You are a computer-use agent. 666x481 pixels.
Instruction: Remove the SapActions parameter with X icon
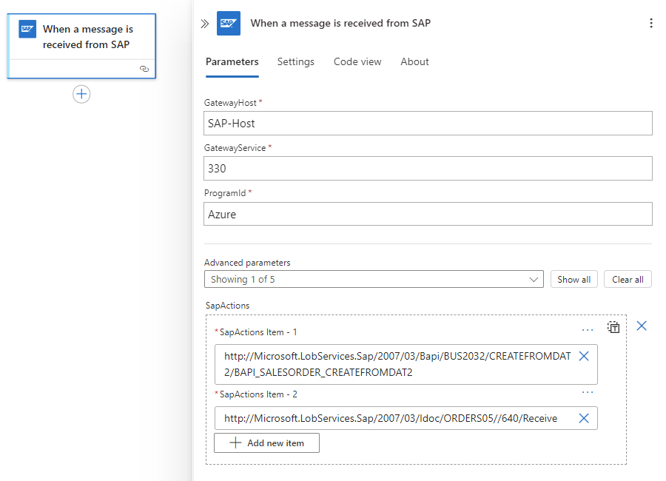(642, 326)
